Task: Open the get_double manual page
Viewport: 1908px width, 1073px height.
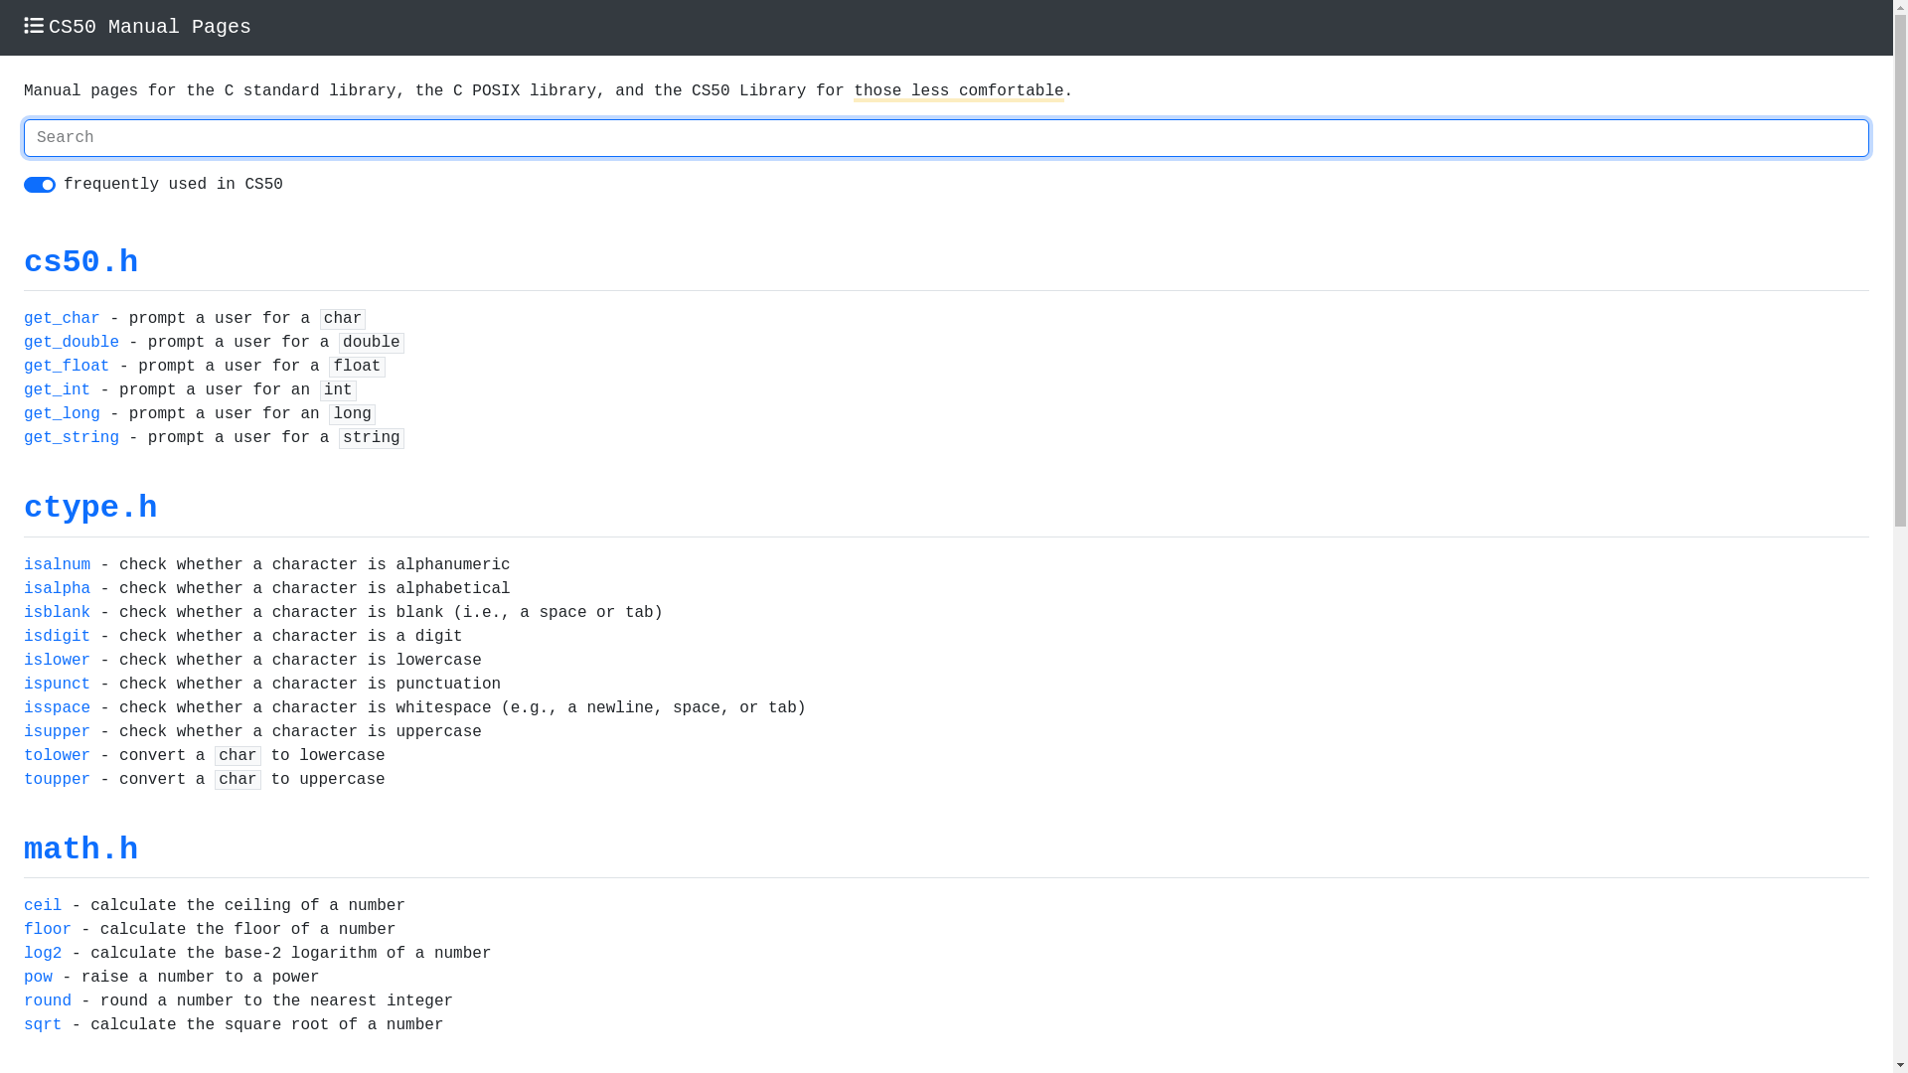Action: (x=72, y=343)
